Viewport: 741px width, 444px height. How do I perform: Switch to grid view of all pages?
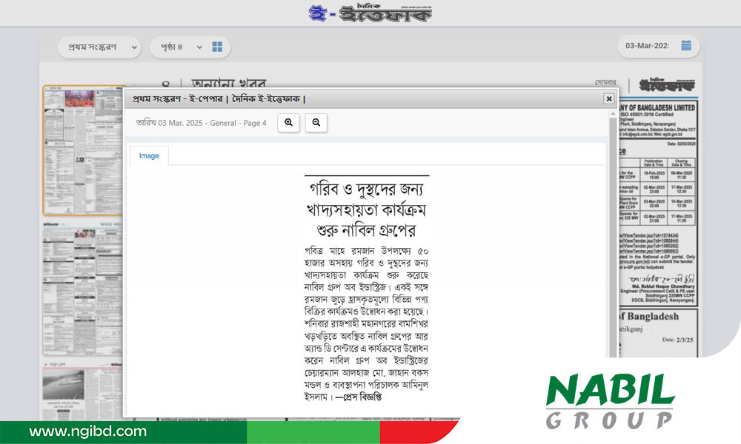pos(217,47)
